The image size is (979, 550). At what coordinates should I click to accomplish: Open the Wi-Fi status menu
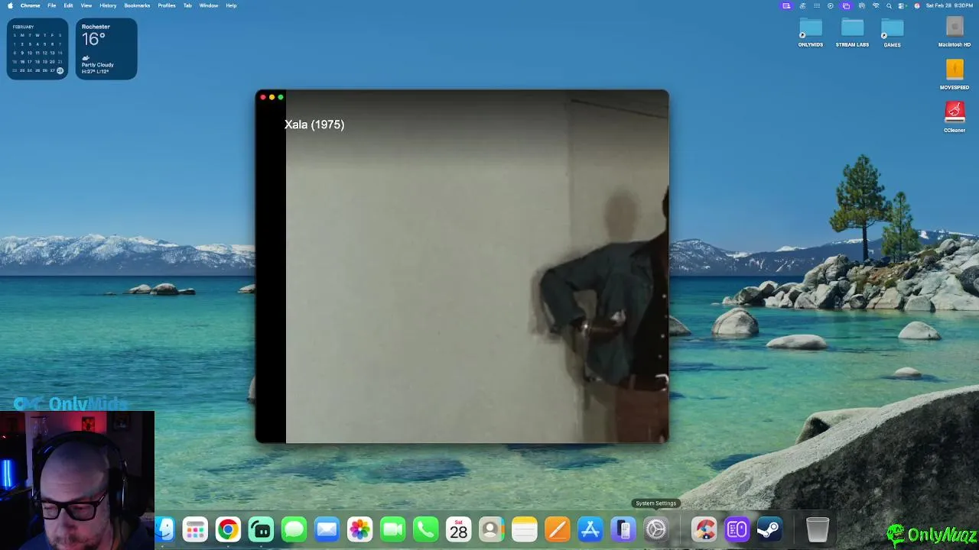[876, 5]
